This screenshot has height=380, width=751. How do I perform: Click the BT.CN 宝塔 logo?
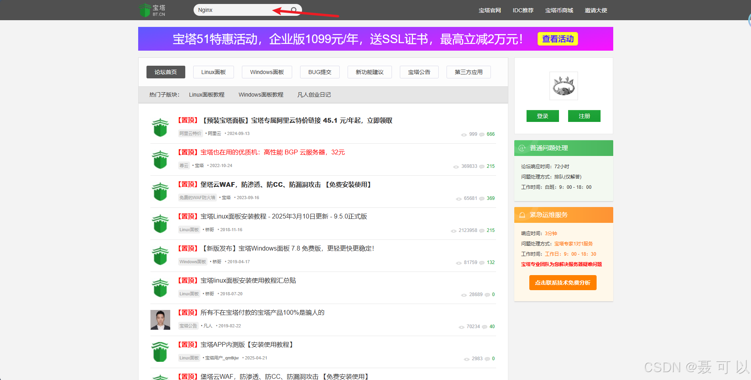tap(152, 10)
